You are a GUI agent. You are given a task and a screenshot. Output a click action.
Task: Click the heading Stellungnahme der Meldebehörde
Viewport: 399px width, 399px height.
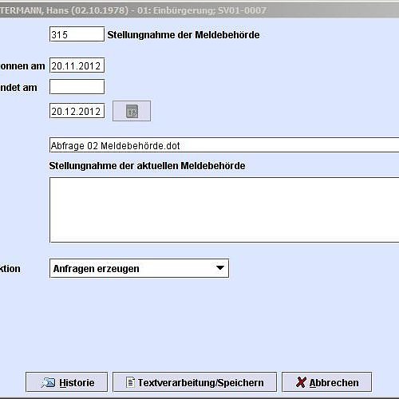point(184,35)
